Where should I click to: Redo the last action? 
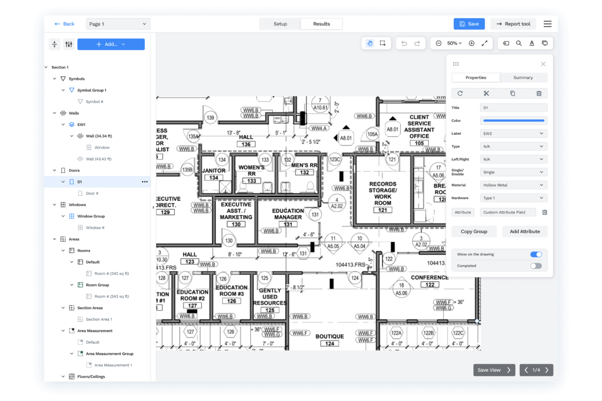coord(417,43)
